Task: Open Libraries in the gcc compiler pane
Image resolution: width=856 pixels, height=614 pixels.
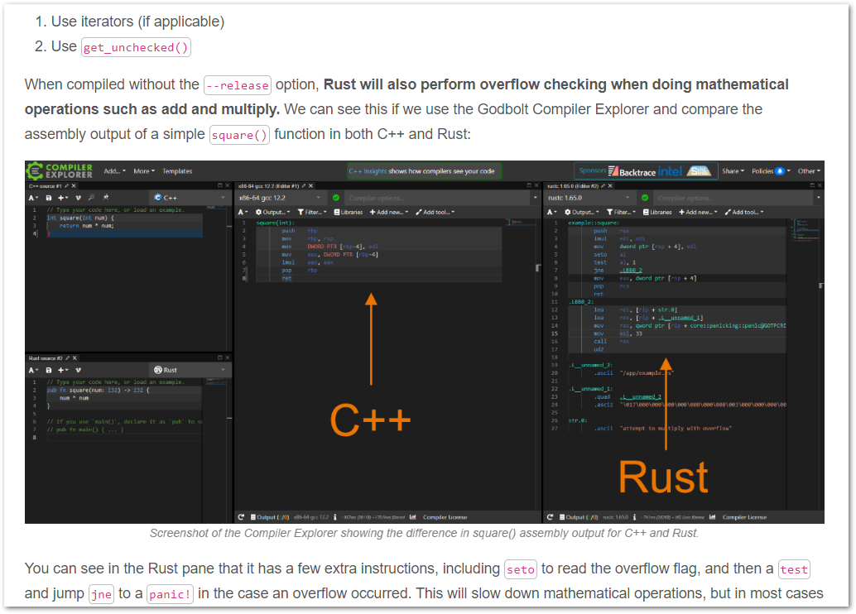Action: coord(348,212)
